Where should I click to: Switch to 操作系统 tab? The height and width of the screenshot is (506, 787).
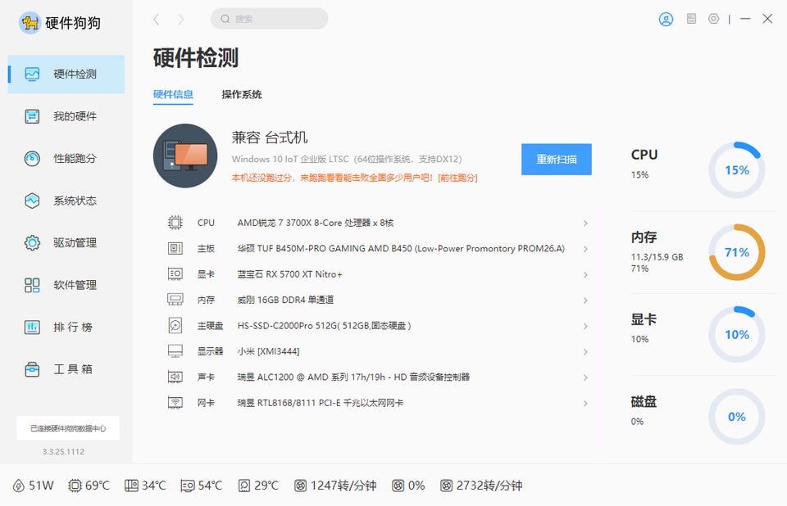[x=241, y=94]
